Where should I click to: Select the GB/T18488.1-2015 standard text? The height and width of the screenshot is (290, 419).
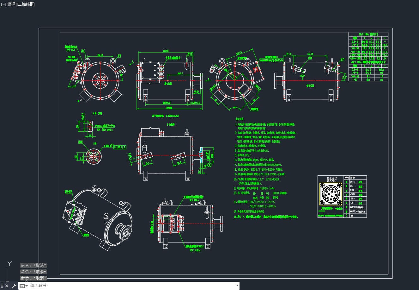click(x=262, y=202)
